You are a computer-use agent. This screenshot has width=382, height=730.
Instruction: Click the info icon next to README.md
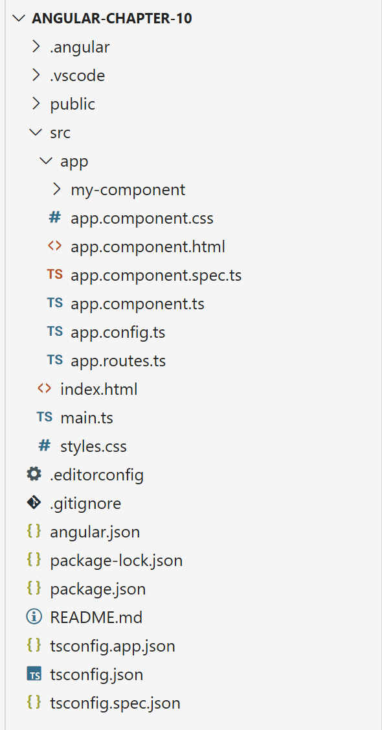coord(34,617)
